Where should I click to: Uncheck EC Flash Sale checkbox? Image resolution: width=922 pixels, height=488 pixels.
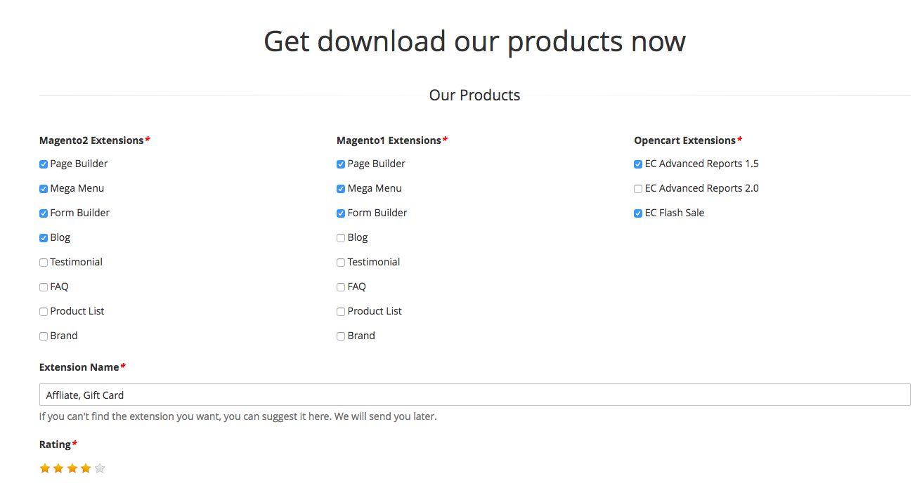click(x=638, y=213)
